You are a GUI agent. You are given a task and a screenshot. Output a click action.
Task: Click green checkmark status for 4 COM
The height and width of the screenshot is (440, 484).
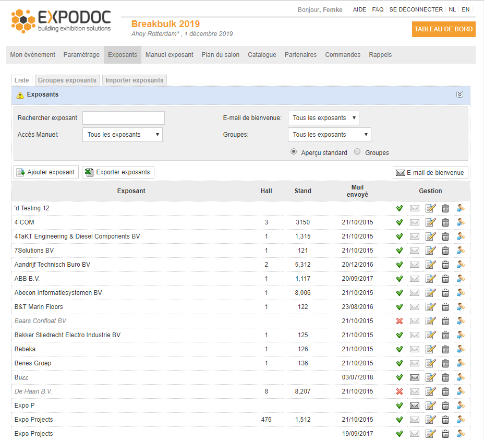pyautogui.click(x=400, y=222)
